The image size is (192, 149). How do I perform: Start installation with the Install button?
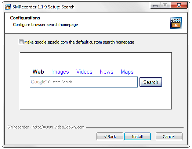[137, 137]
